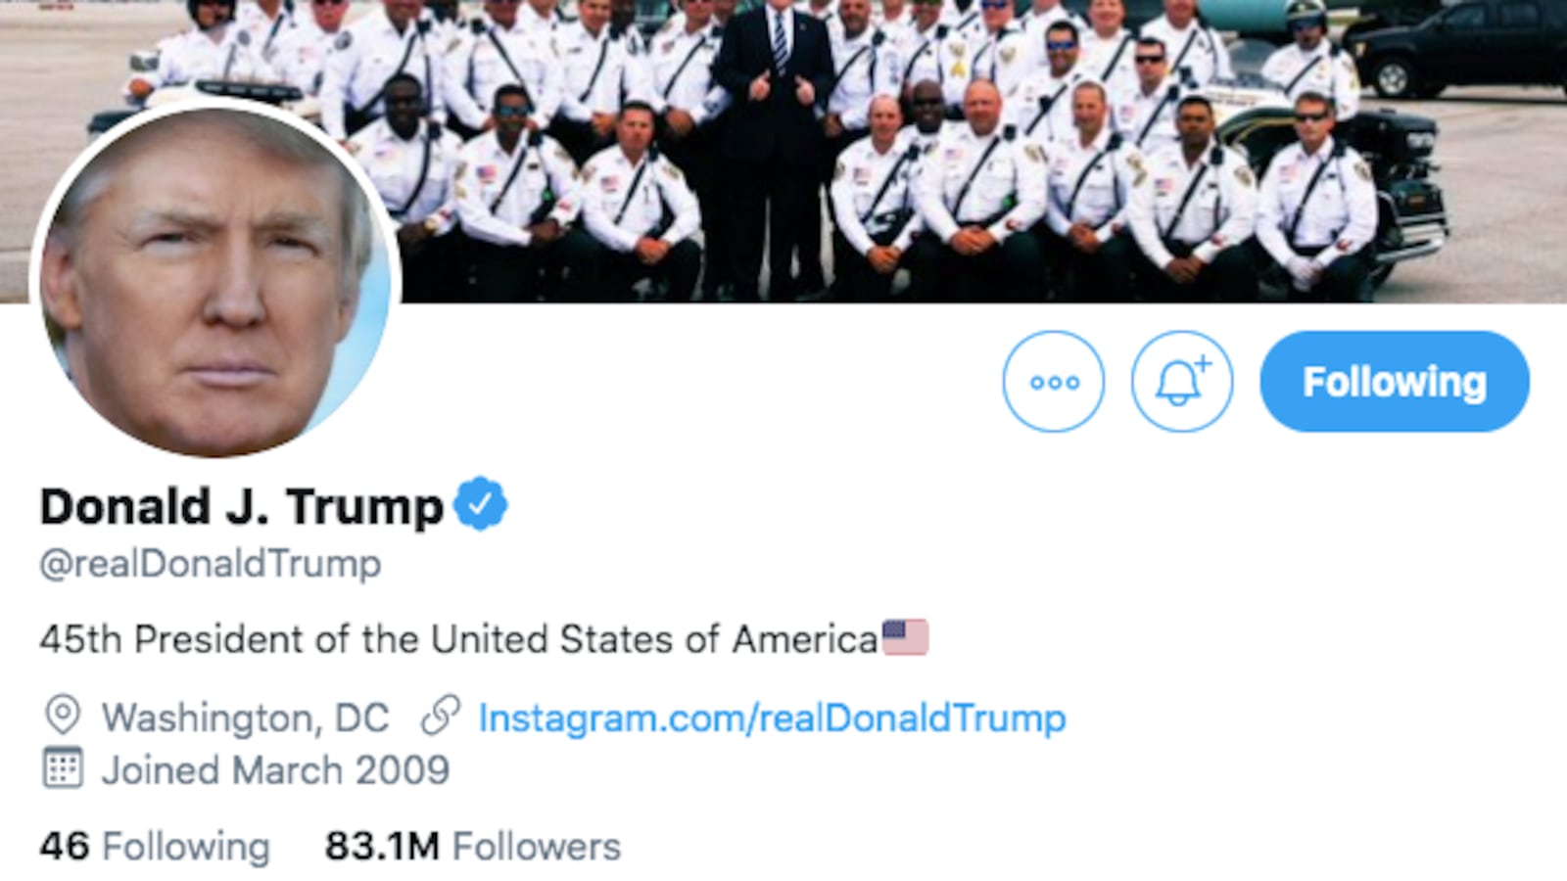View the 46 Following list
The height and width of the screenshot is (881, 1567).
pyautogui.click(x=155, y=847)
